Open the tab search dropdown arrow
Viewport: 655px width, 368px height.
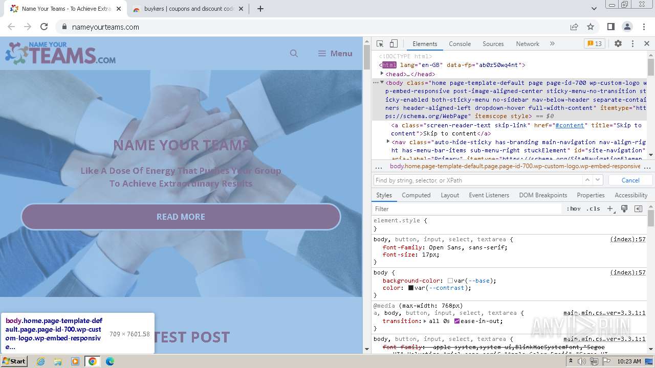[594, 9]
